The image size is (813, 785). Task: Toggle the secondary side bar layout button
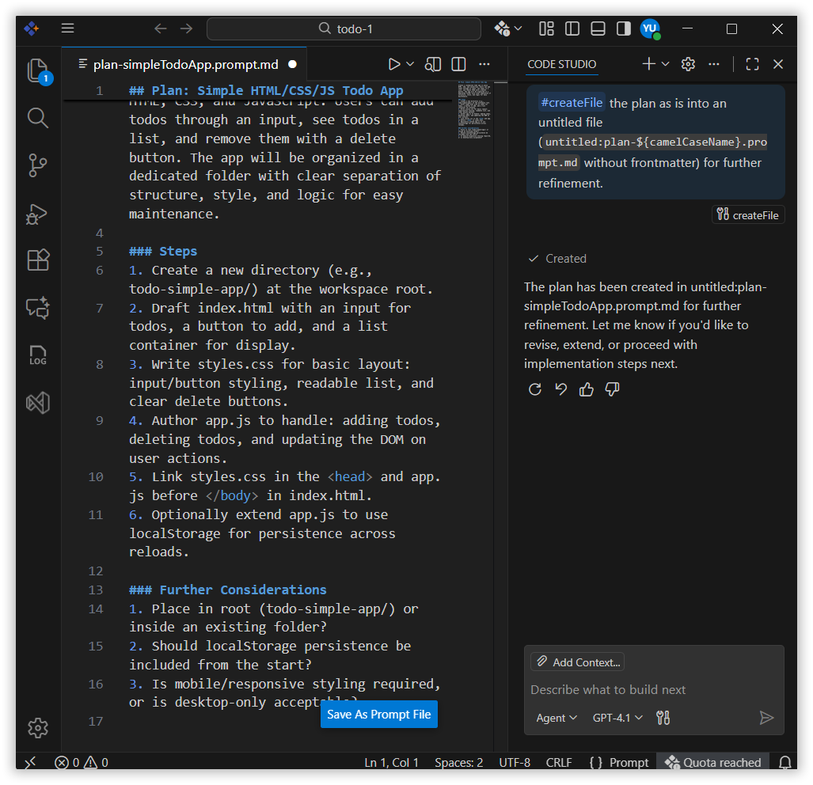(x=624, y=28)
